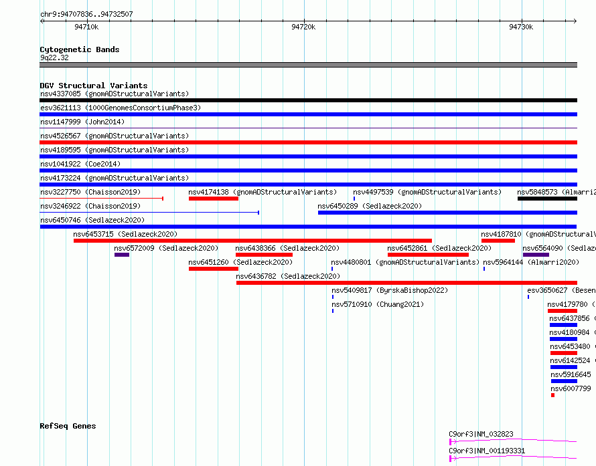Click the red nsv6452861 bar
This screenshot has width=596, height=466.
[428, 255]
